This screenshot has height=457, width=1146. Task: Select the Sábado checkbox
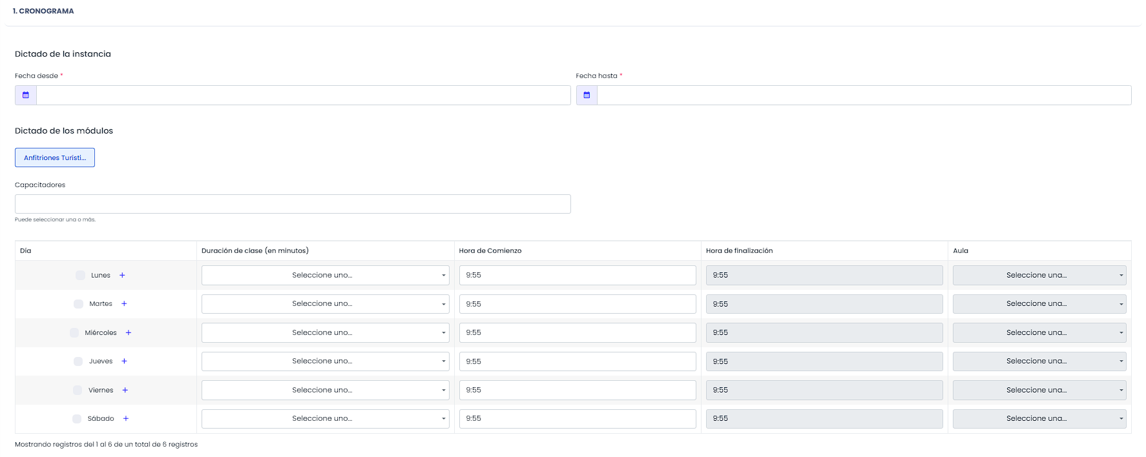tap(77, 418)
